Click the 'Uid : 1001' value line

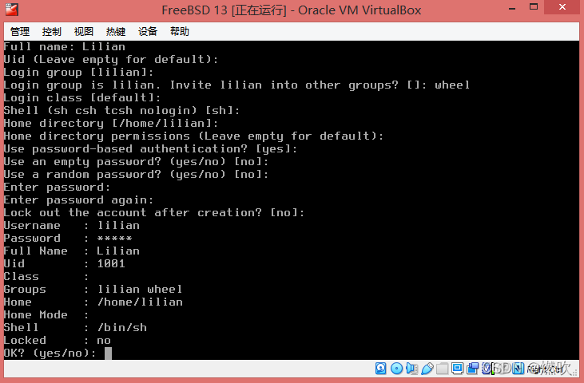(65, 263)
